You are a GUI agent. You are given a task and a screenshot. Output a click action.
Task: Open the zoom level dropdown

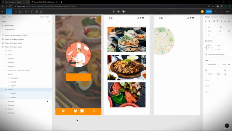pos(228,12)
